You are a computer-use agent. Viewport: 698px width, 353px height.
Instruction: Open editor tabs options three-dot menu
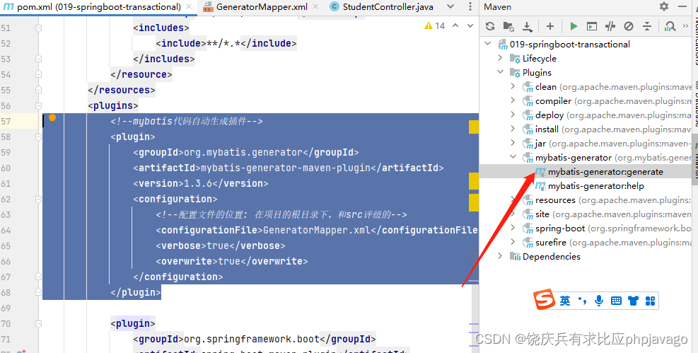(x=470, y=6)
